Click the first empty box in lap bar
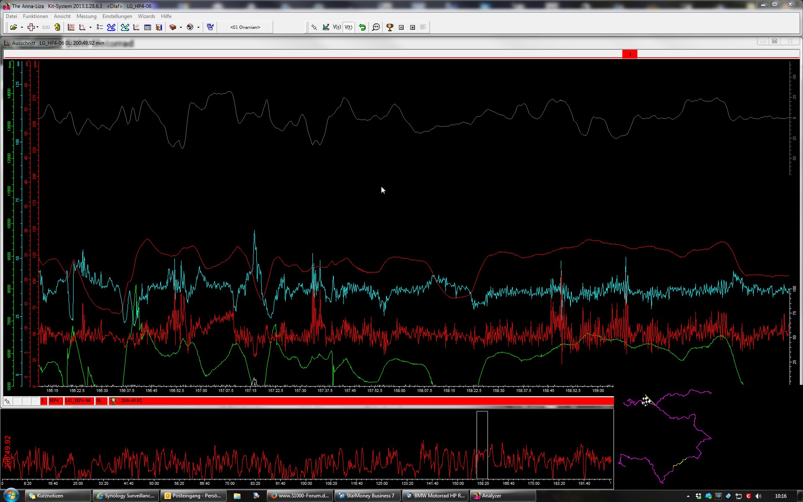Screen dimensions: 803x502 (x=17, y=401)
